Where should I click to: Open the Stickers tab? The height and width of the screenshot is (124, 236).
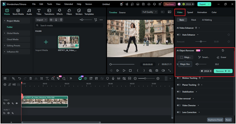tap(79, 12)
